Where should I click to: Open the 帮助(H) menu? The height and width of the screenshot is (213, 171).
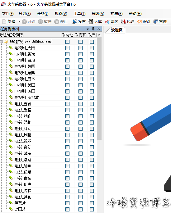pyautogui.click(x=135, y=14)
